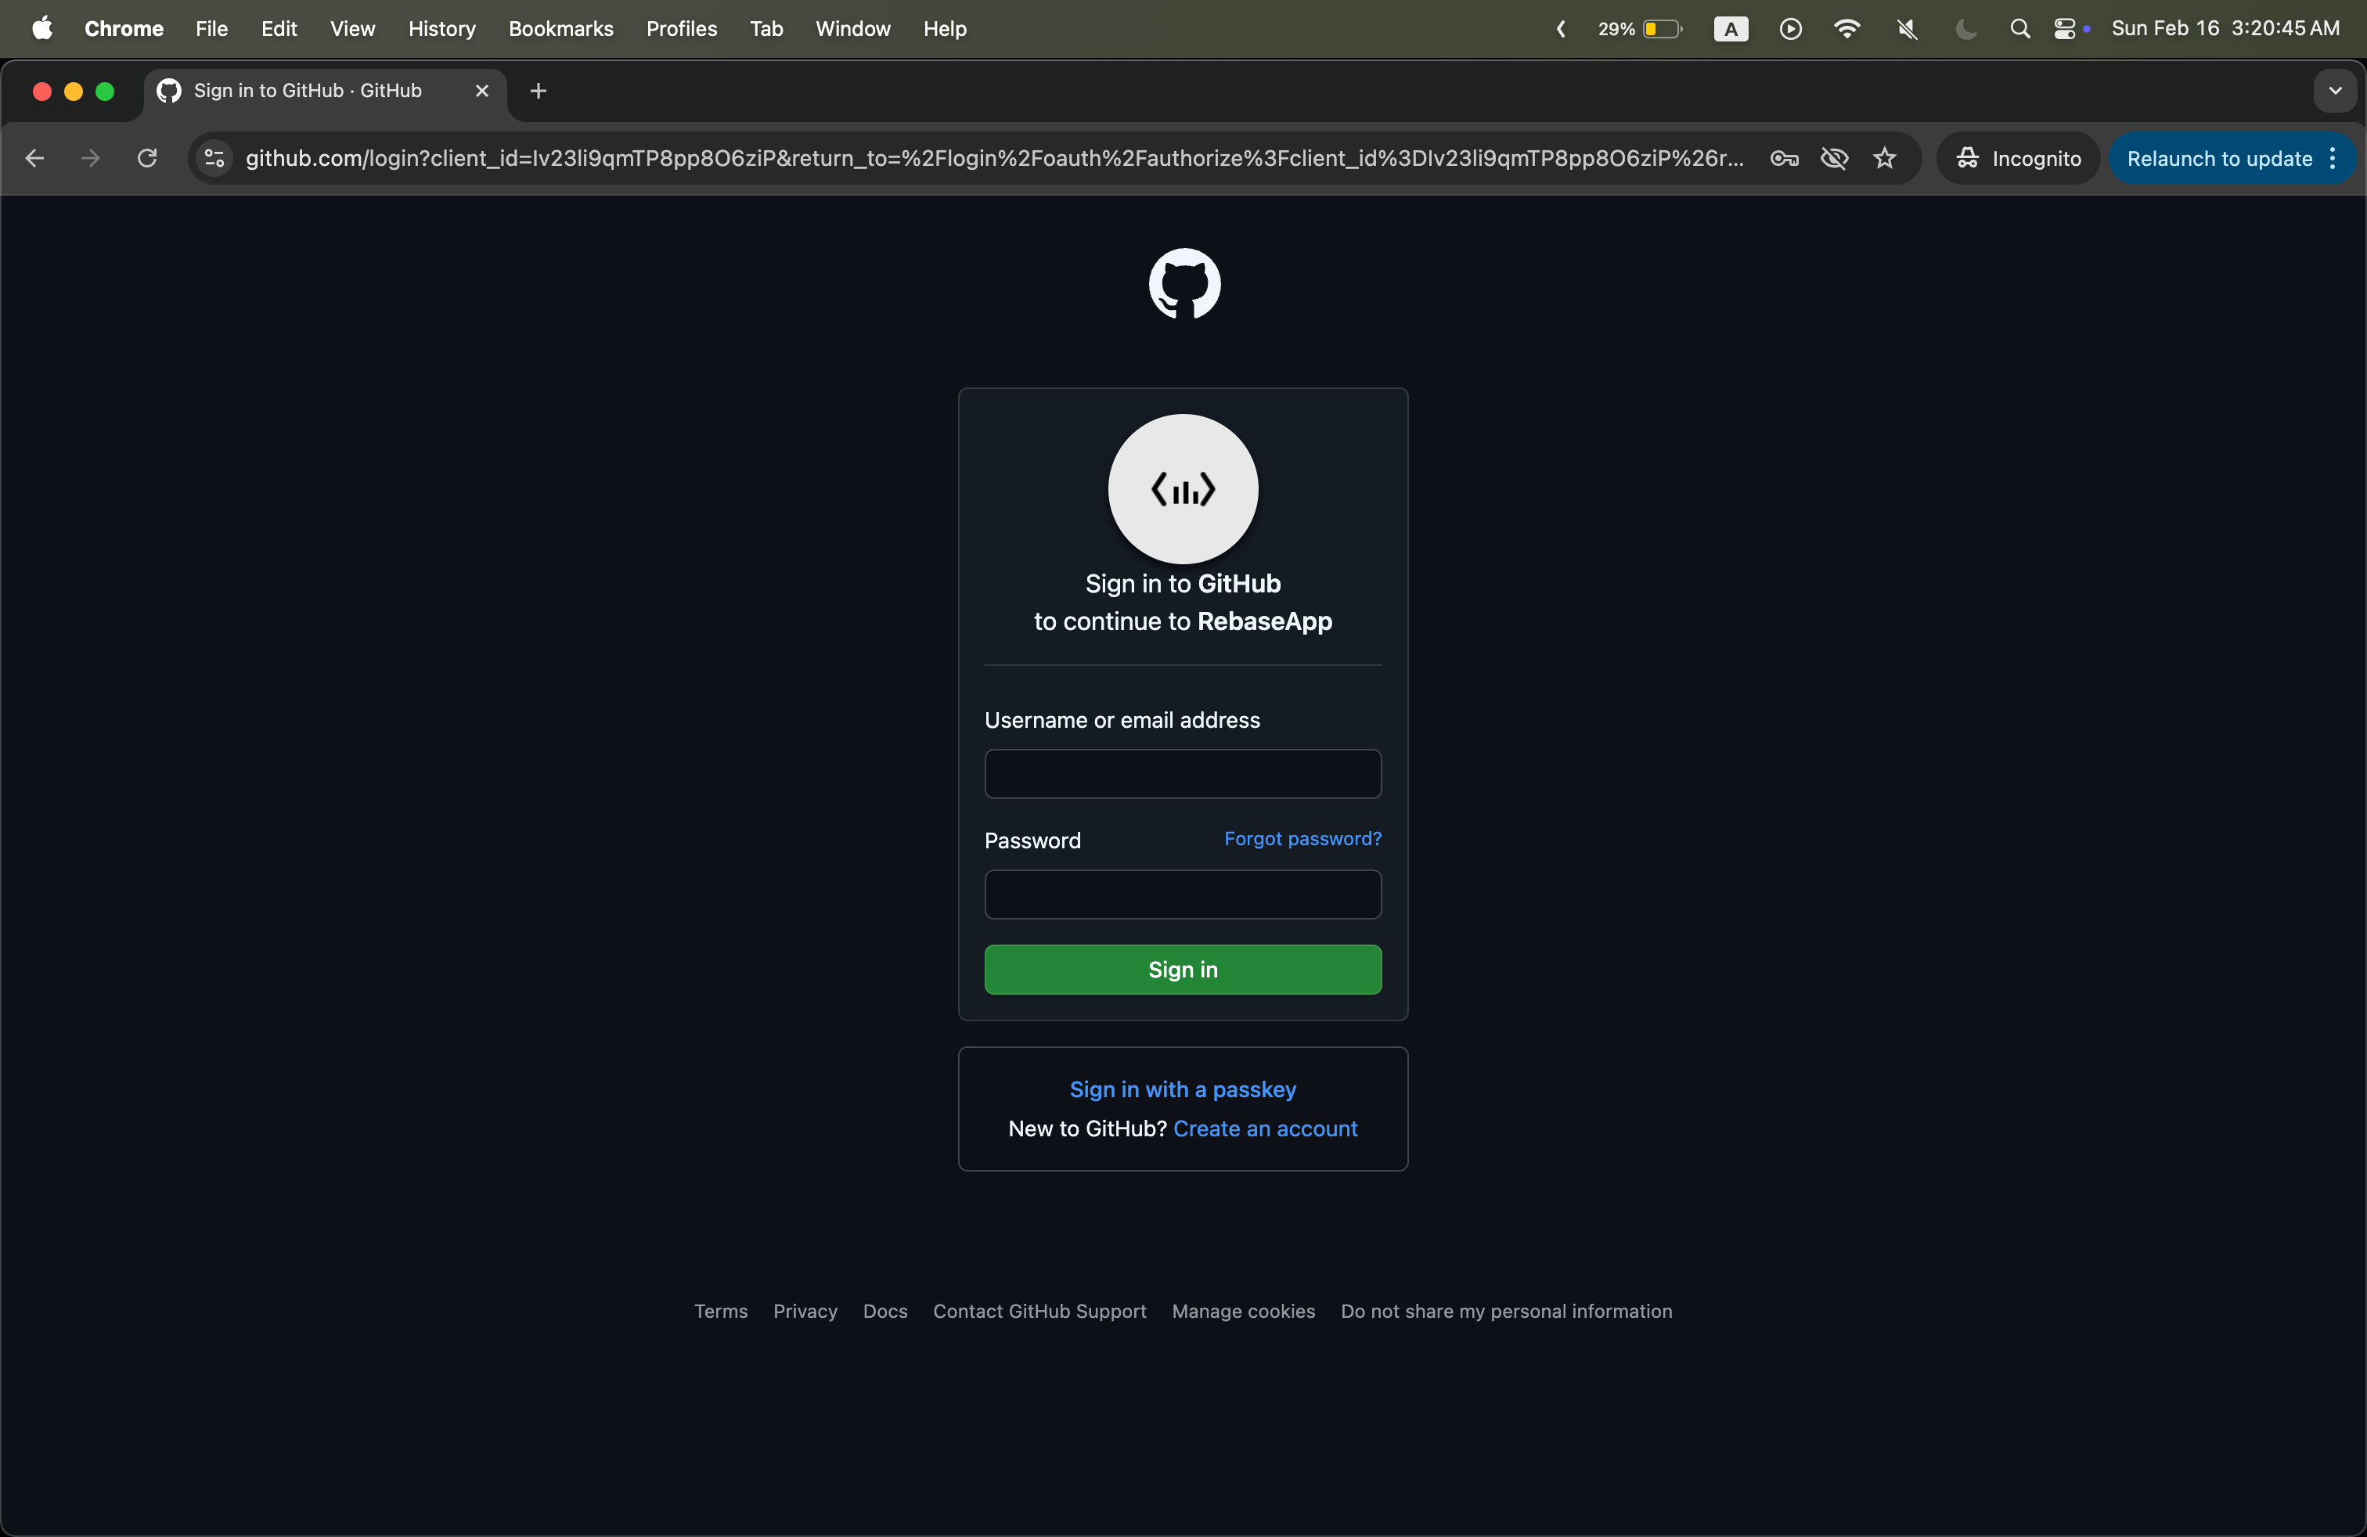2367x1537 pixels.
Task: Reload the GitHub login page
Action: tap(147, 158)
